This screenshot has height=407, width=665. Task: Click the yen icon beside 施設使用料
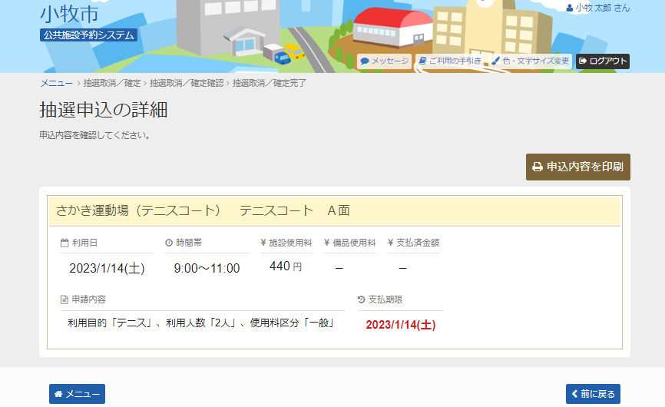point(263,243)
